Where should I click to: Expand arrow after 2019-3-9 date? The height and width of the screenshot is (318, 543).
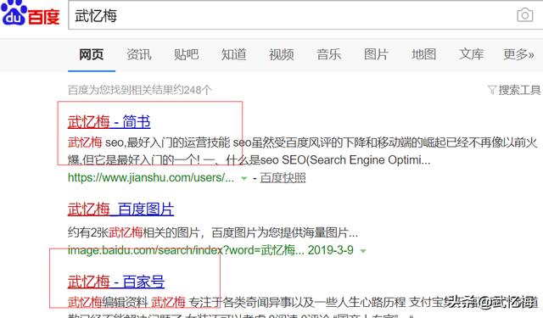(x=363, y=250)
